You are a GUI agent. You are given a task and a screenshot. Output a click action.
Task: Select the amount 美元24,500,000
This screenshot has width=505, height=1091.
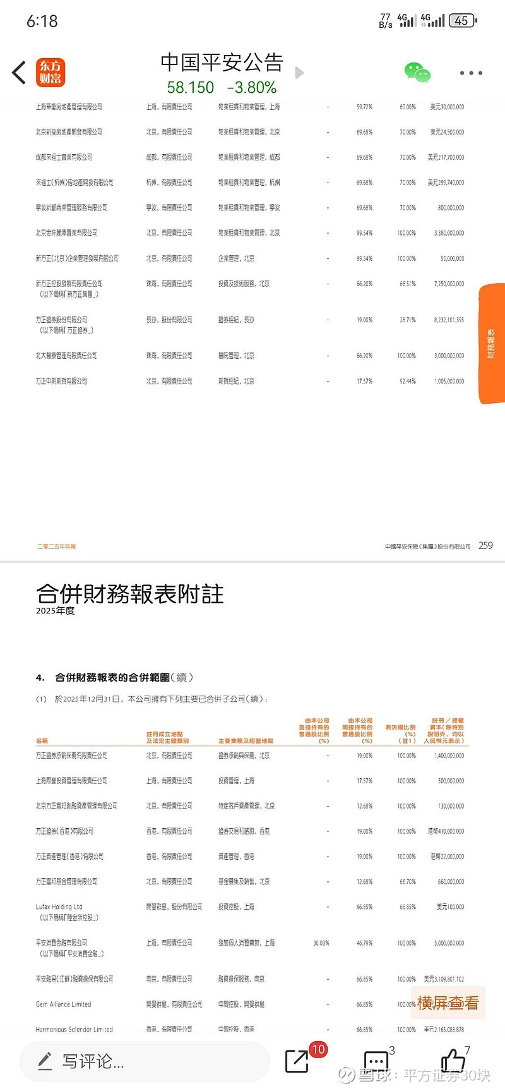pyautogui.click(x=447, y=132)
